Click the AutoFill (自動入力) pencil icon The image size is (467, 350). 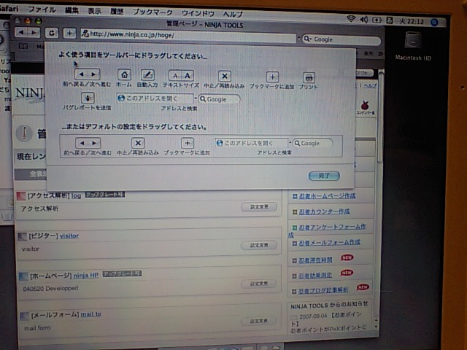click(147, 75)
